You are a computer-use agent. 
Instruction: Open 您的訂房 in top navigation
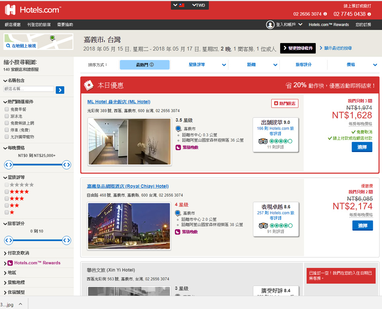click(363, 25)
